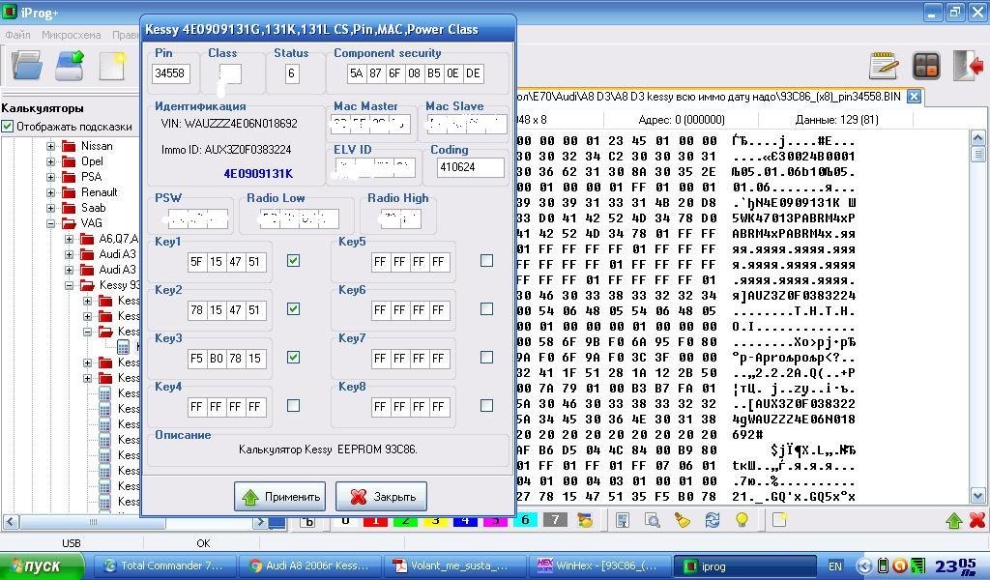Uncheck the Key2 checkbox
Screen dimensions: 990x580
293,308
